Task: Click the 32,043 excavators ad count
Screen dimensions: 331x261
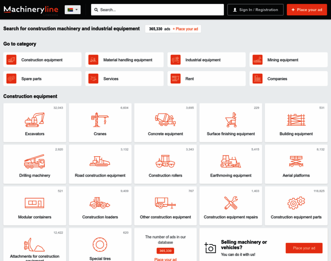Action: (58, 108)
